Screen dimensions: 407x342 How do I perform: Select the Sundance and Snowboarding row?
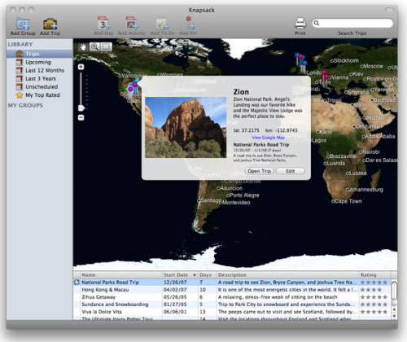click(232, 305)
